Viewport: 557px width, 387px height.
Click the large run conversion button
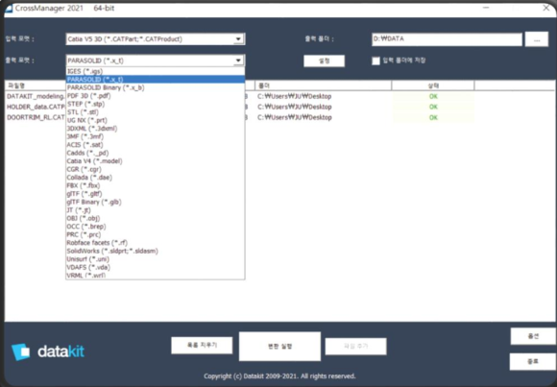pos(279,346)
